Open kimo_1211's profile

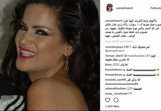[x=111, y=65]
